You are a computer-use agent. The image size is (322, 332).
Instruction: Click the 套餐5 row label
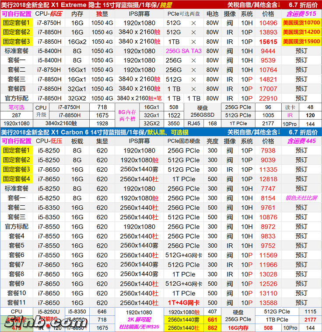tap(16, 246)
